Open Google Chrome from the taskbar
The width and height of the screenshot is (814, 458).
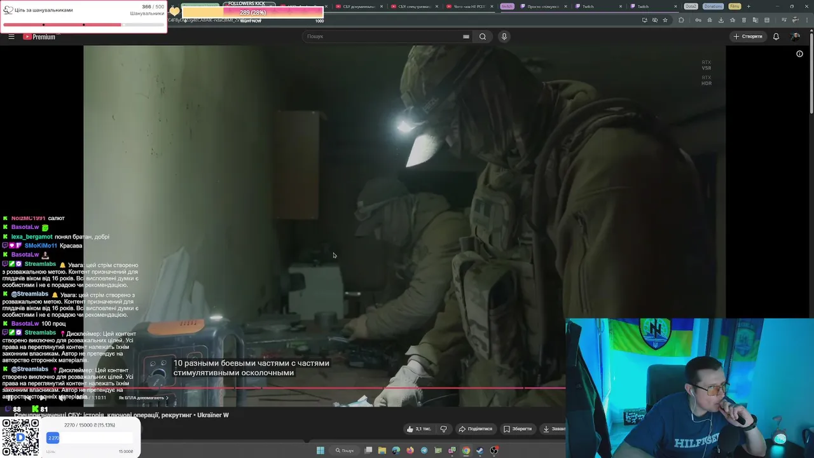coord(466,450)
